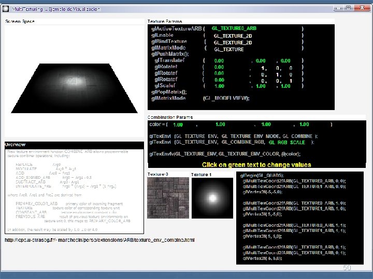373x279 pixels.
Task: Click the glActiveTextureARB function label
Action: pyautogui.click(x=176, y=29)
